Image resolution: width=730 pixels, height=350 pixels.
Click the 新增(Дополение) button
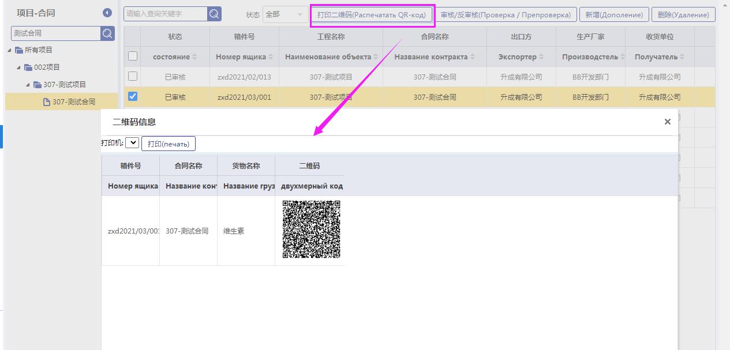[x=614, y=15]
